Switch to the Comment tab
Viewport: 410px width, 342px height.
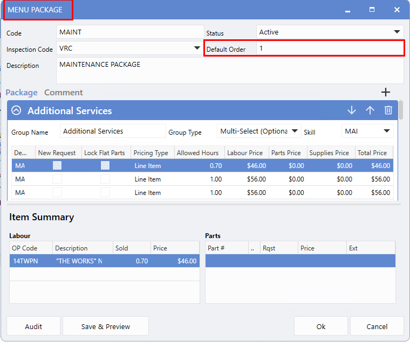64,93
